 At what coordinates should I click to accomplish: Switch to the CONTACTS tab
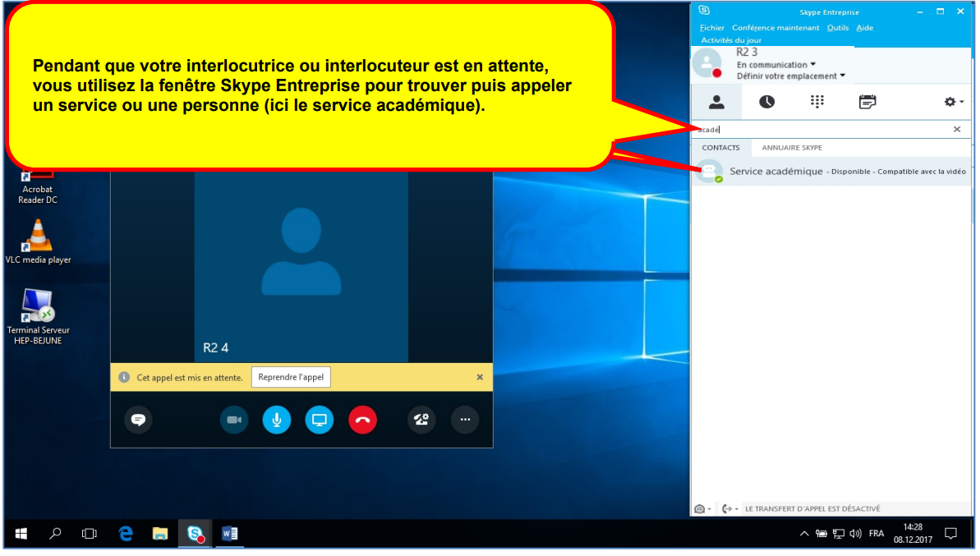point(720,148)
